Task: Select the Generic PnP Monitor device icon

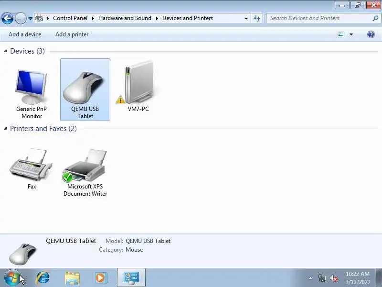Action: [x=32, y=87]
